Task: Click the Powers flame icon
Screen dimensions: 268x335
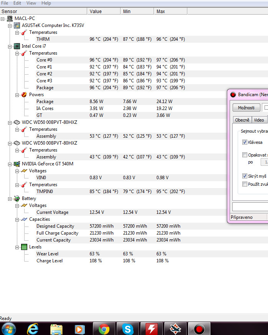Action: point(24,95)
